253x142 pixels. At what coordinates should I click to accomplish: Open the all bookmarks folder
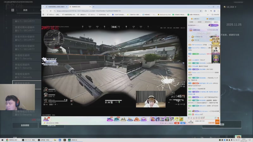215,15
